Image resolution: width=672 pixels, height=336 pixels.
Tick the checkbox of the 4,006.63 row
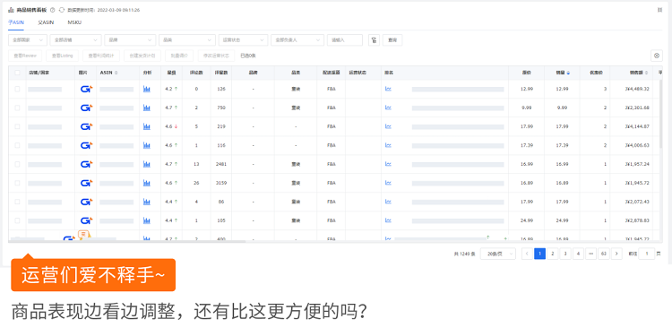(x=17, y=146)
